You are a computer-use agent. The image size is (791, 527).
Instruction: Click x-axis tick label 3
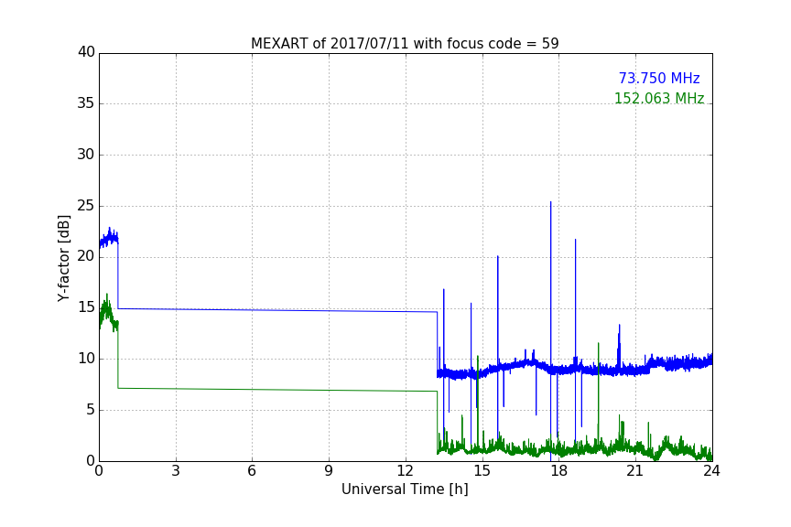176,471
